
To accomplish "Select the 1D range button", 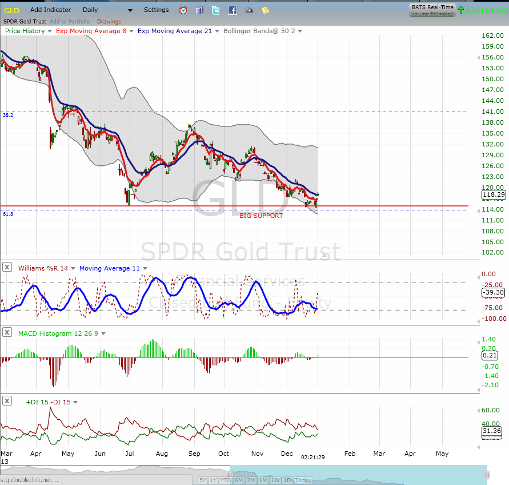I will [287, 480].
